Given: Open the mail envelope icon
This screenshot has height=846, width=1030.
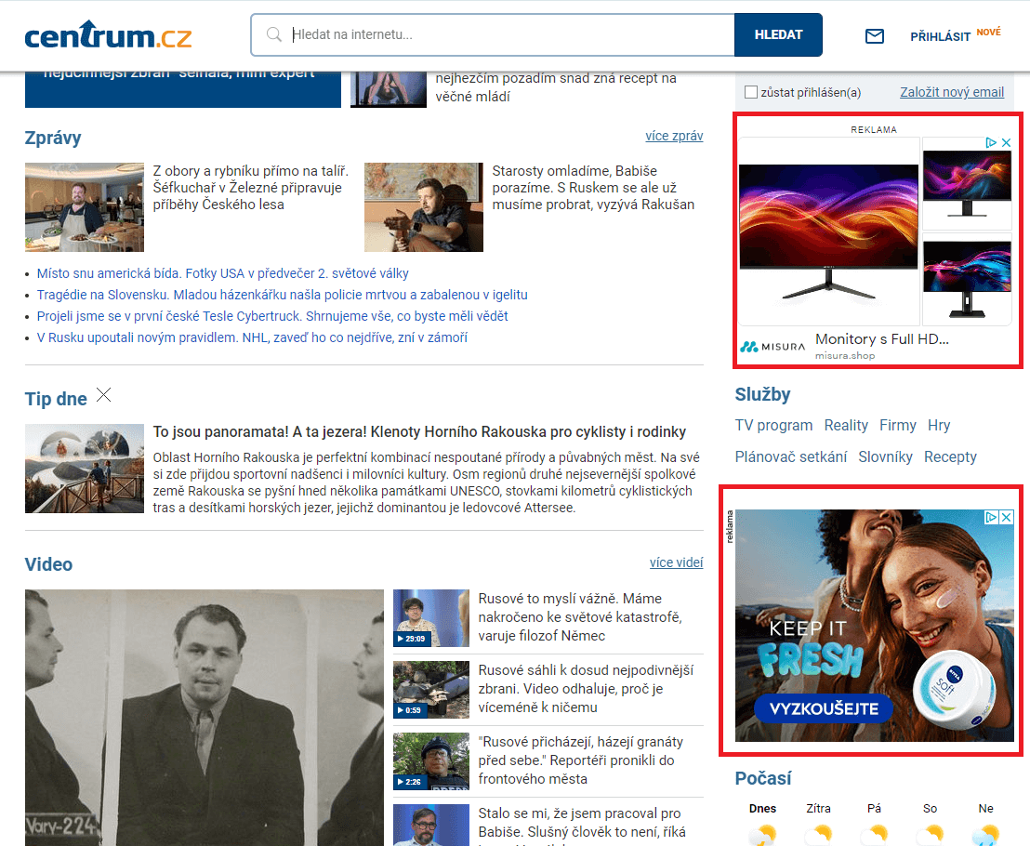Looking at the screenshot, I should click(874, 36).
